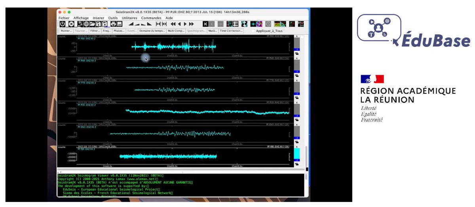This screenshot has width=475, height=207.
Task: Click the open folder file icon
Action: tap(92, 24)
